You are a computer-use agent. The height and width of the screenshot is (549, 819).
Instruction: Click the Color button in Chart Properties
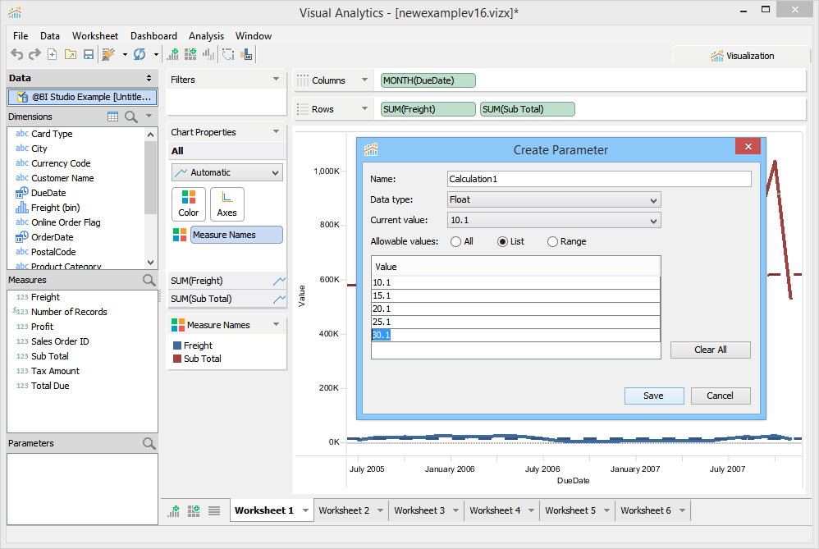point(189,204)
